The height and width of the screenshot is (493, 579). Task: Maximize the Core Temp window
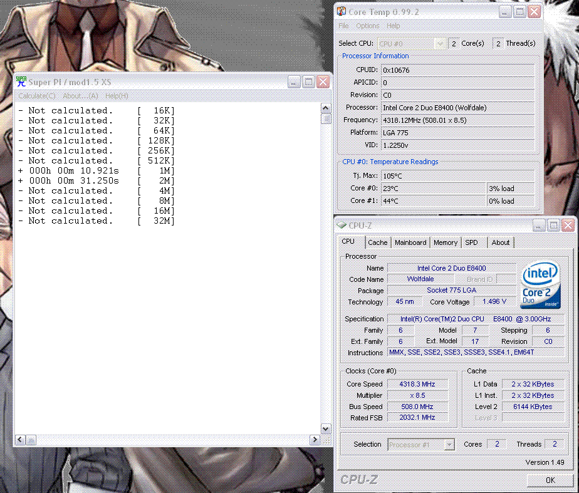coord(519,11)
